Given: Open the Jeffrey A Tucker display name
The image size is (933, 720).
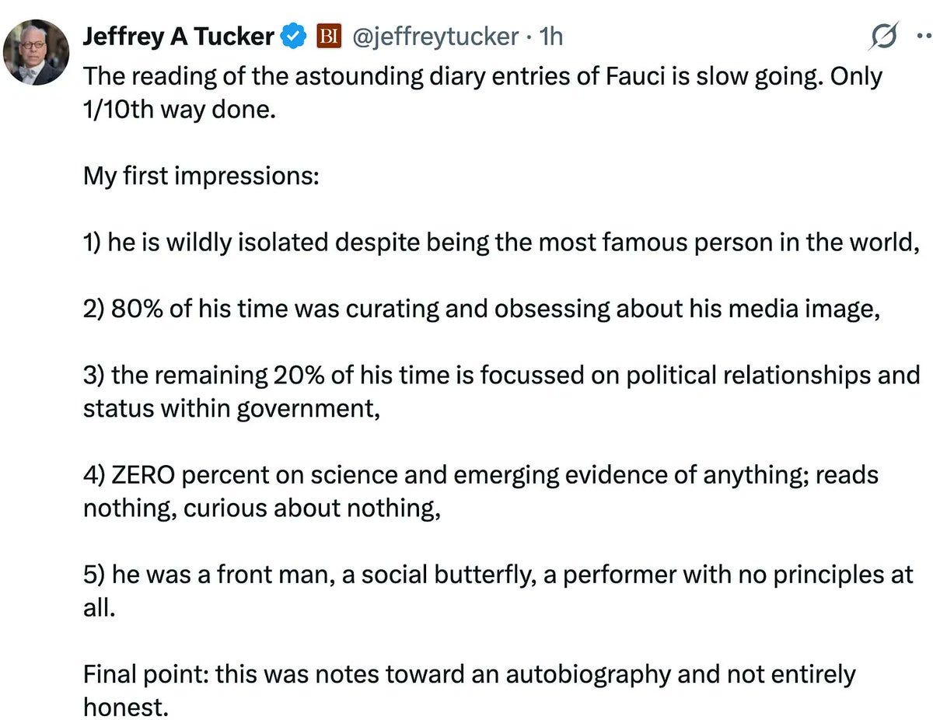Looking at the screenshot, I should [178, 37].
